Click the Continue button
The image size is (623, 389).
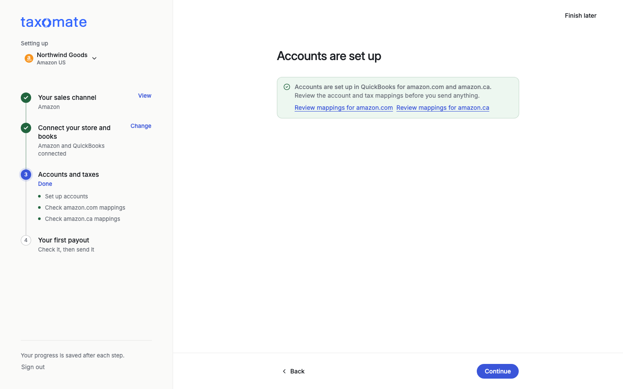coord(498,371)
